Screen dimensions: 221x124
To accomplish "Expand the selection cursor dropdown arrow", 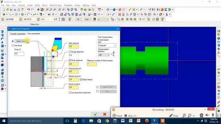I will point(115,19).
